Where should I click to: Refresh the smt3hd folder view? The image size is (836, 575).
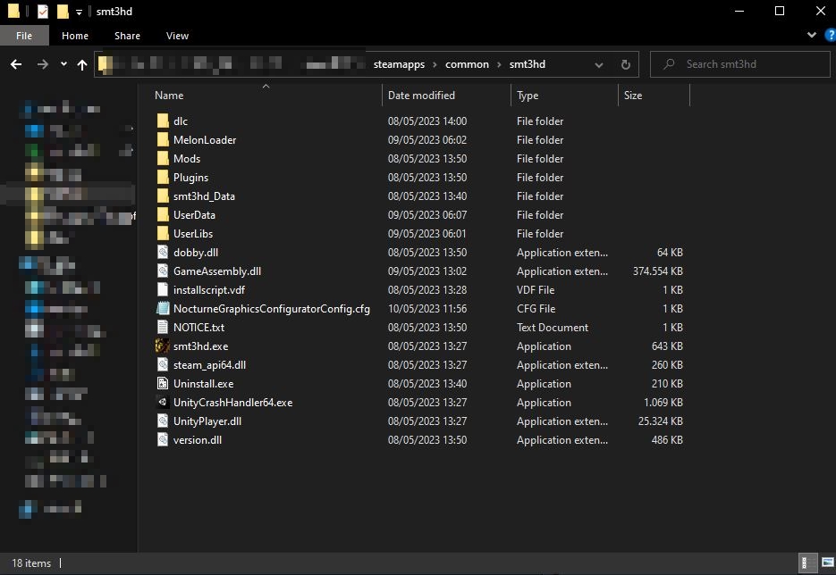point(626,64)
